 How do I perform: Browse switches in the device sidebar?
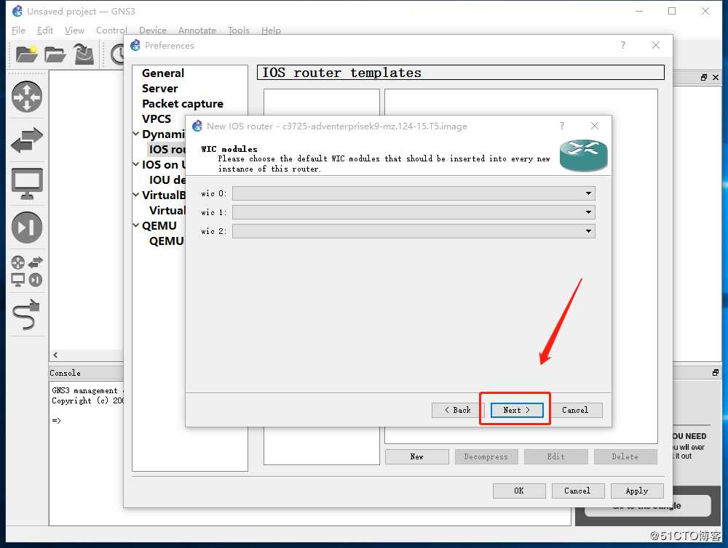(27, 140)
